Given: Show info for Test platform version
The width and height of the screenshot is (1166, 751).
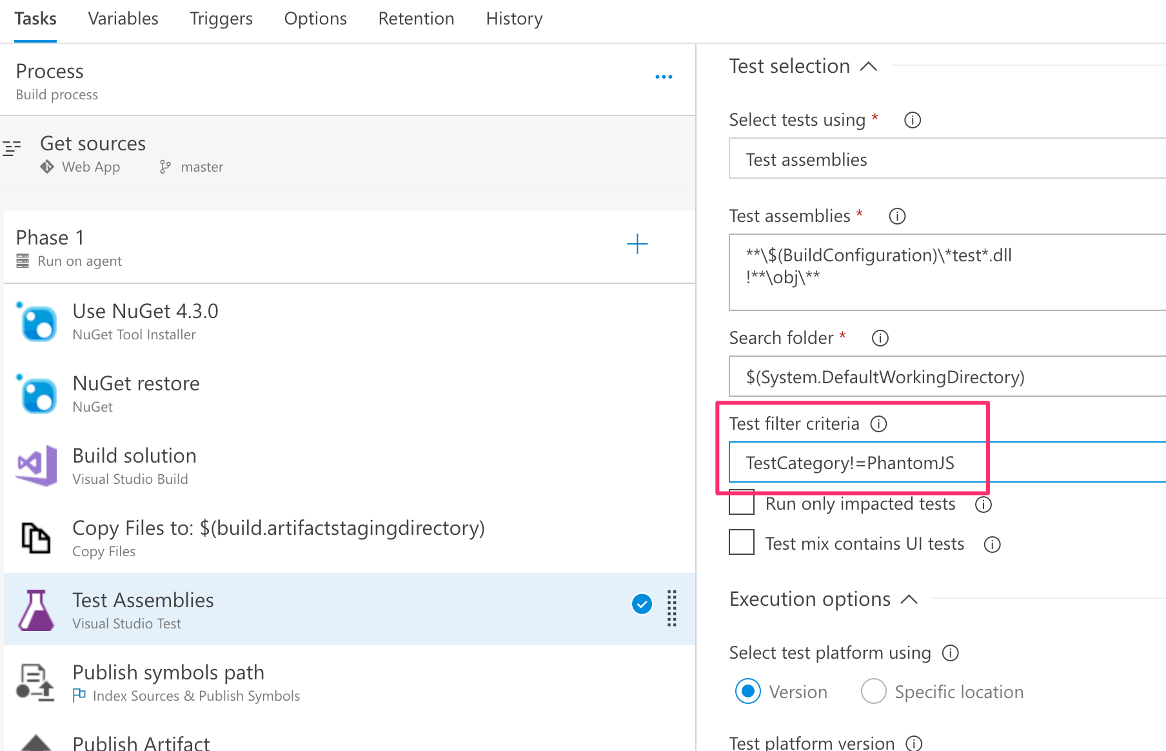Looking at the screenshot, I should tap(914, 743).
